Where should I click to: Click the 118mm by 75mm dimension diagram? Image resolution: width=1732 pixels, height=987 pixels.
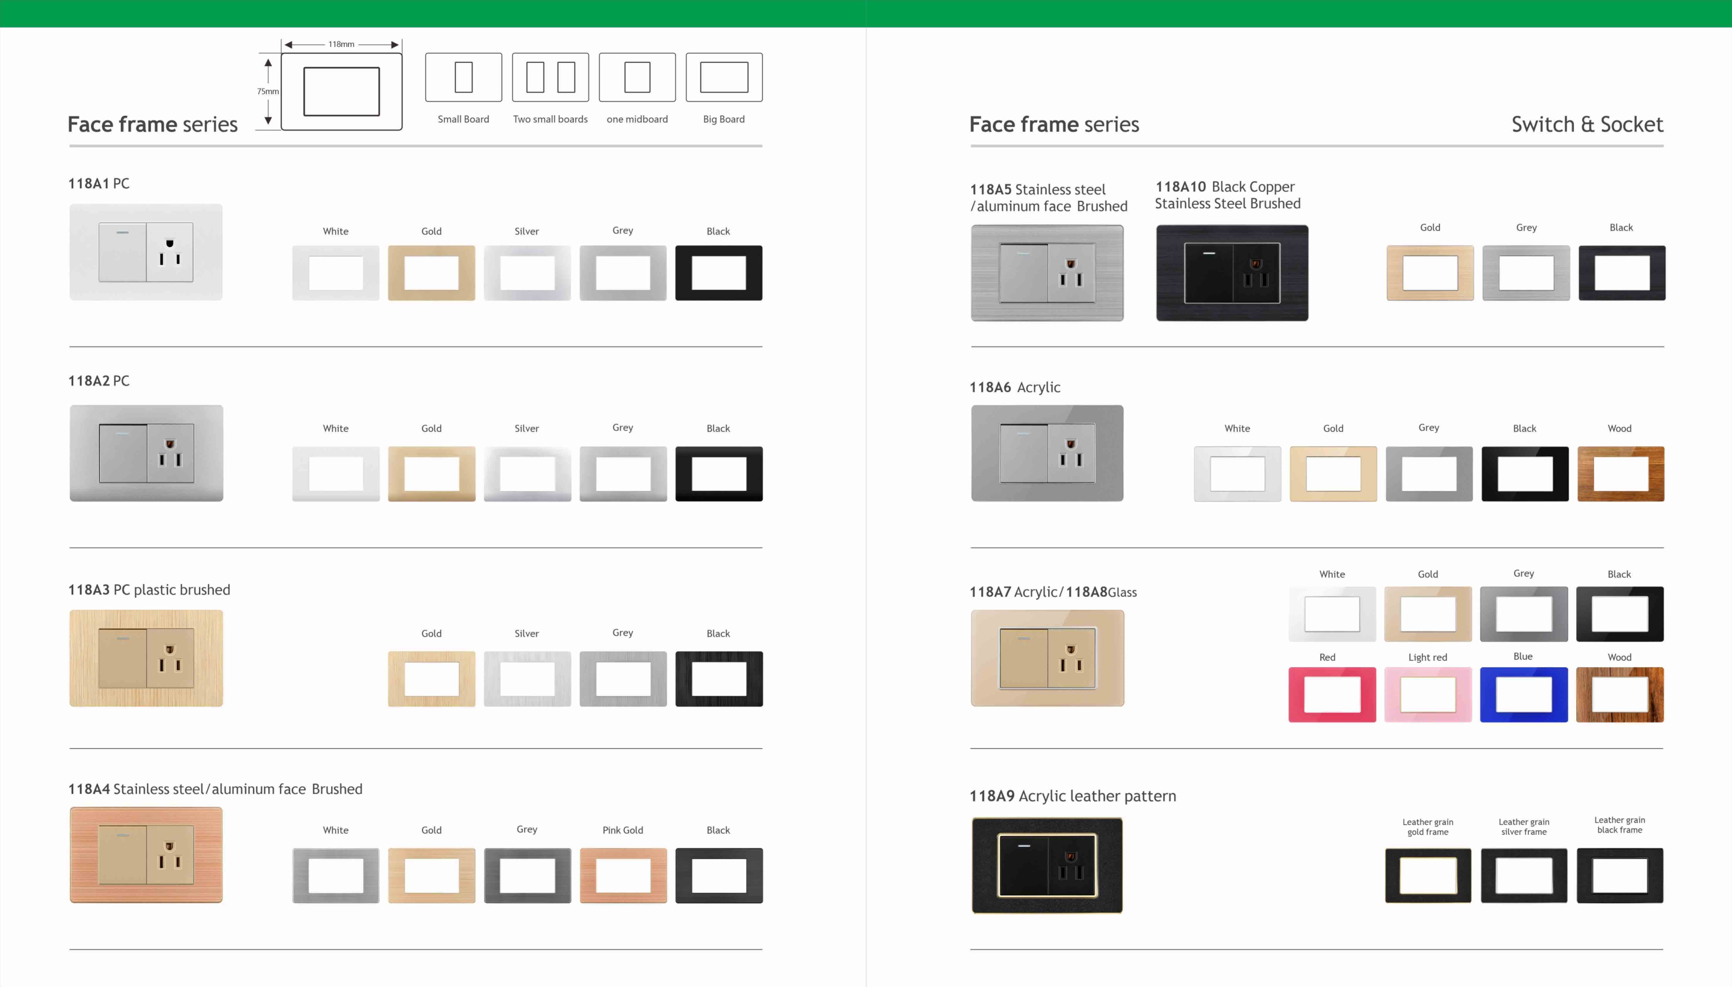(330, 84)
